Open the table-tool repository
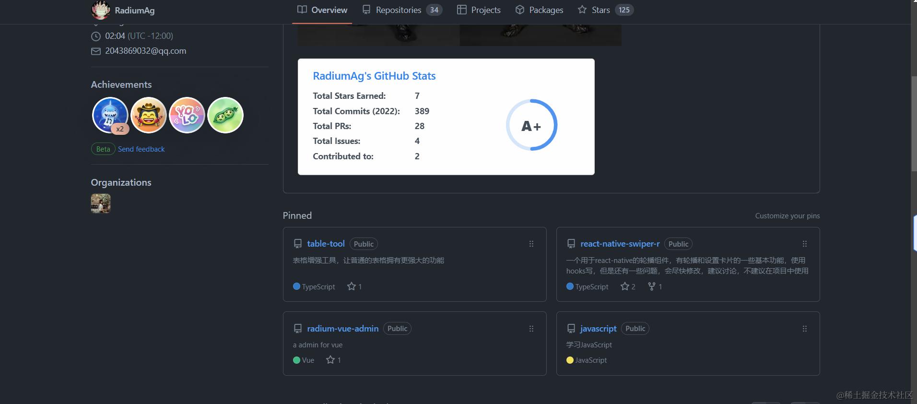 point(326,244)
